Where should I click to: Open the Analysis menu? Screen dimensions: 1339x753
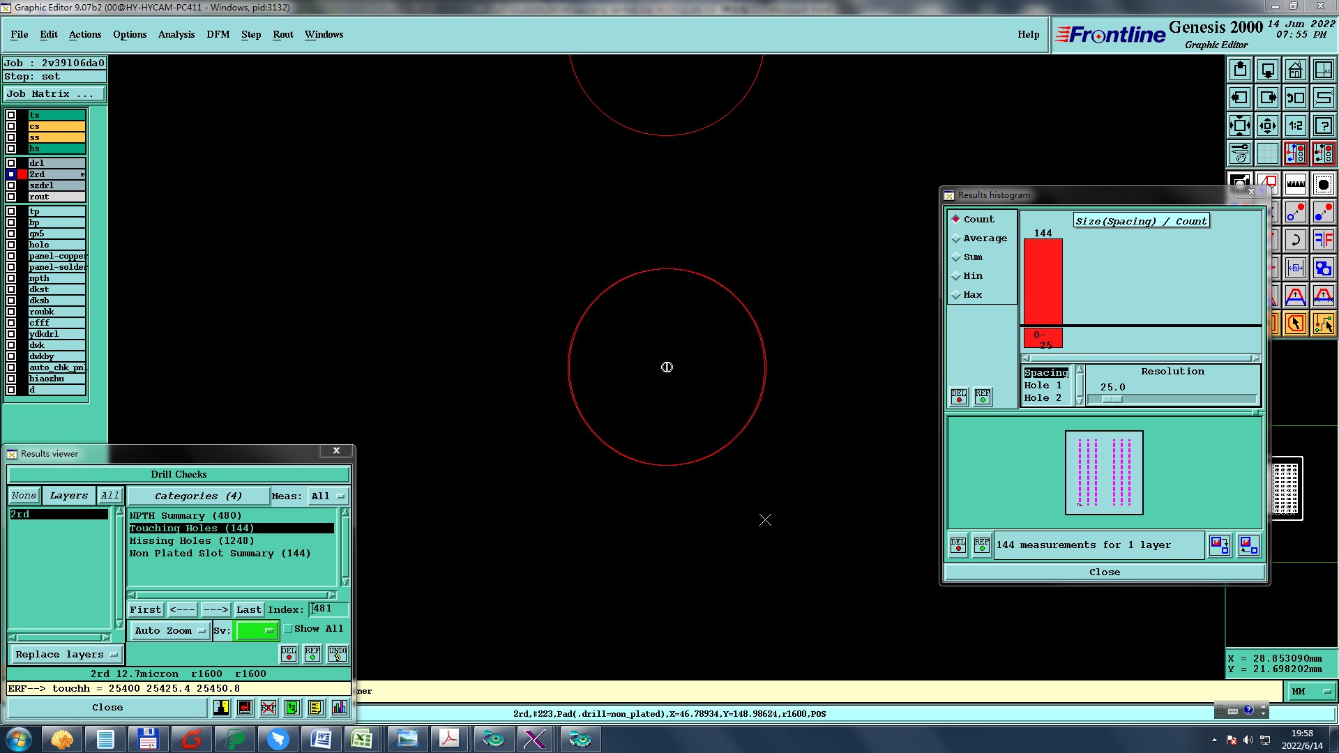pos(176,35)
